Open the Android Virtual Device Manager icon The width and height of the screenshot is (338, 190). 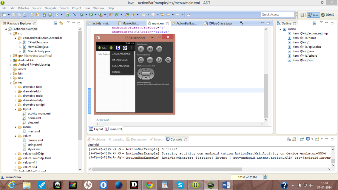tap(50, 15)
